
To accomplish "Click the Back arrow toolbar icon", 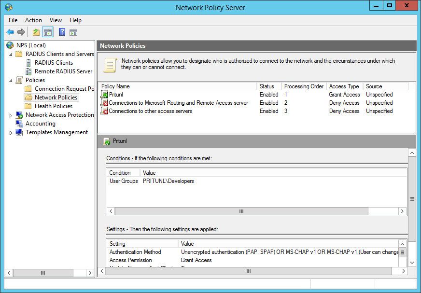I will point(10,32).
